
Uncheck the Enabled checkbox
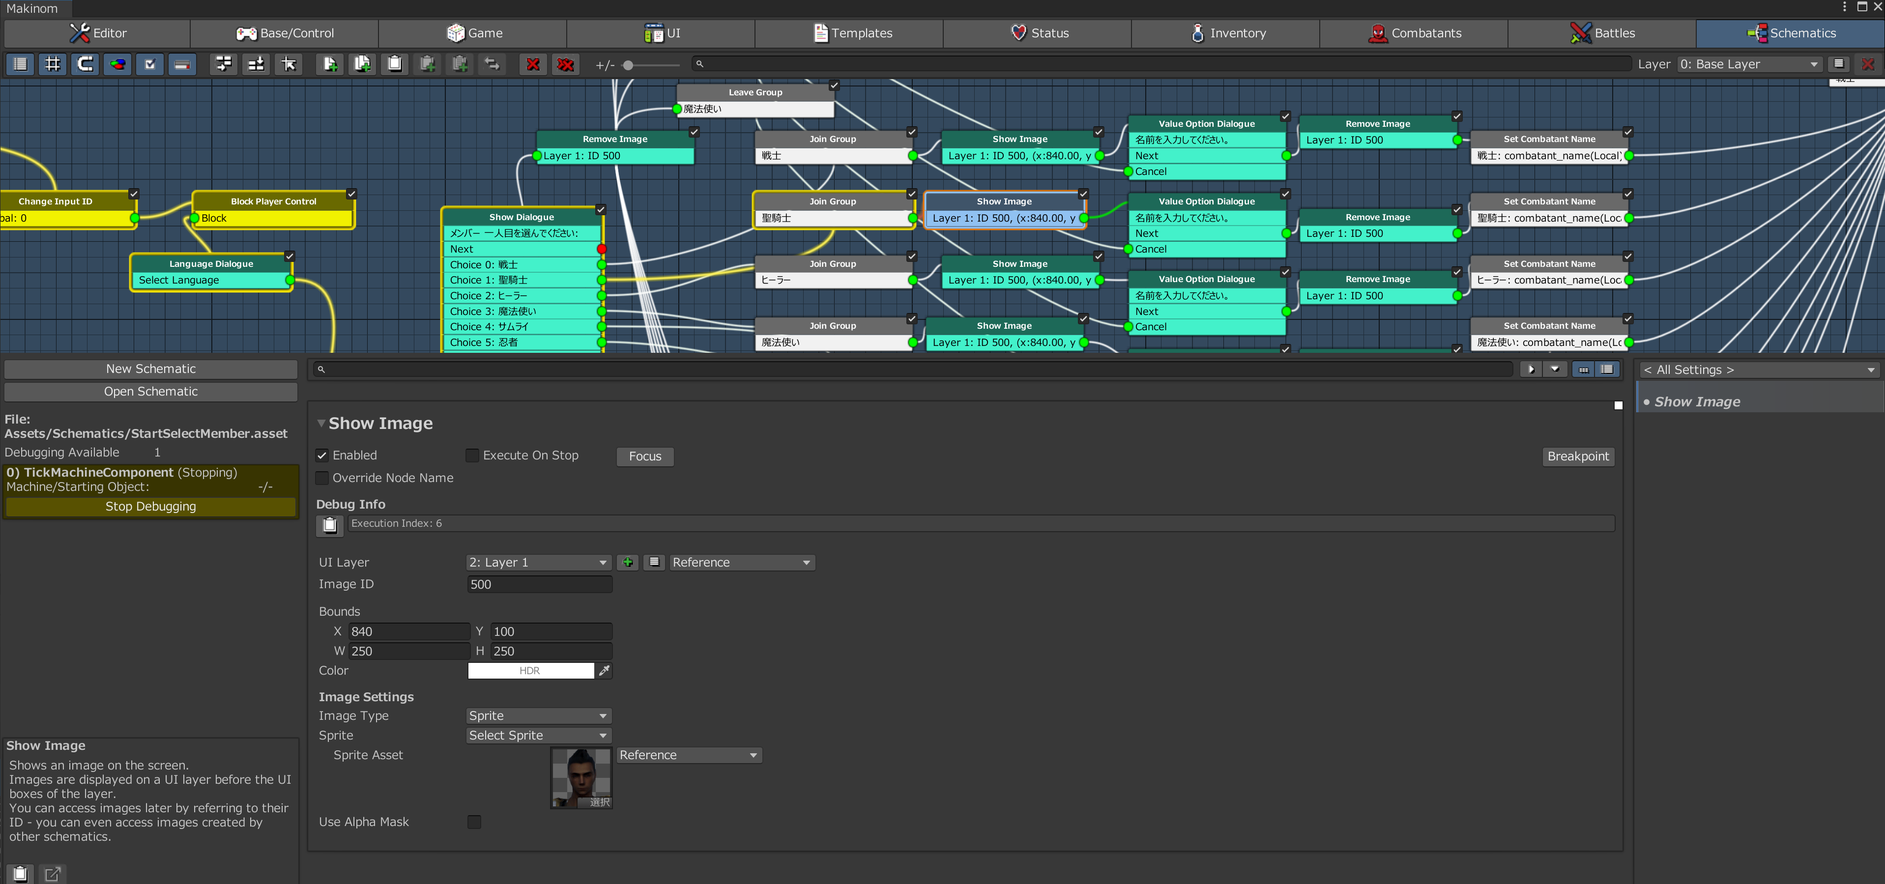point(322,455)
